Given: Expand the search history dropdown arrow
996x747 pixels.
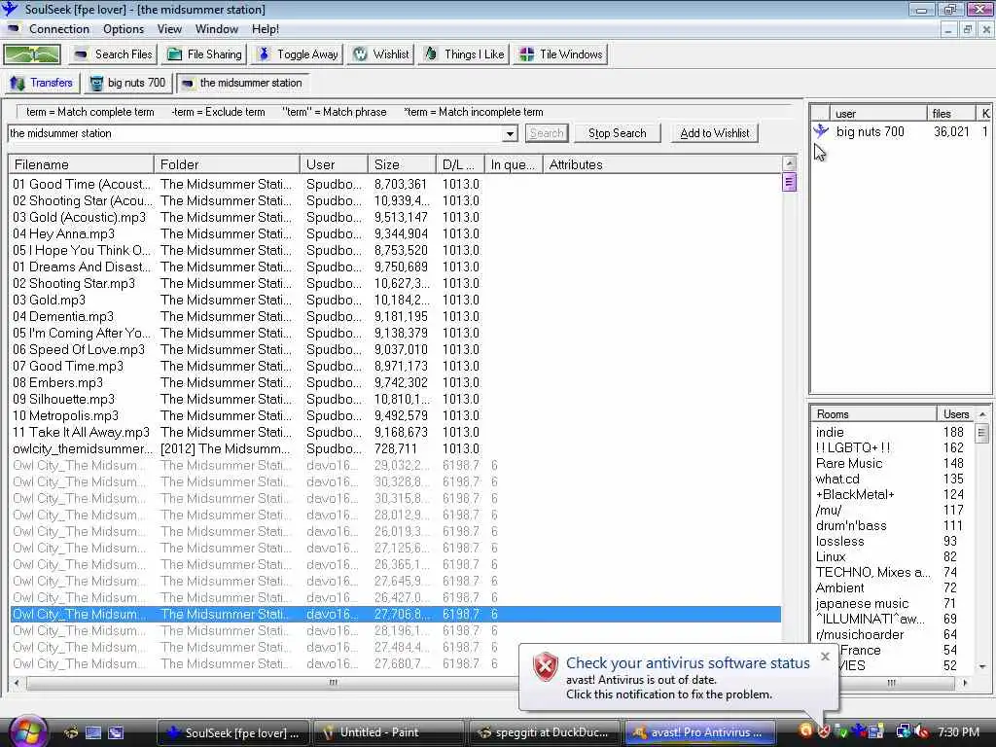Looking at the screenshot, I should click(x=510, y=134).
